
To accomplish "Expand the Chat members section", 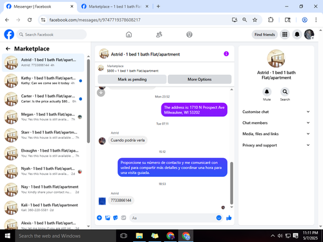I will pyautogui.click(x=276, y=123).
